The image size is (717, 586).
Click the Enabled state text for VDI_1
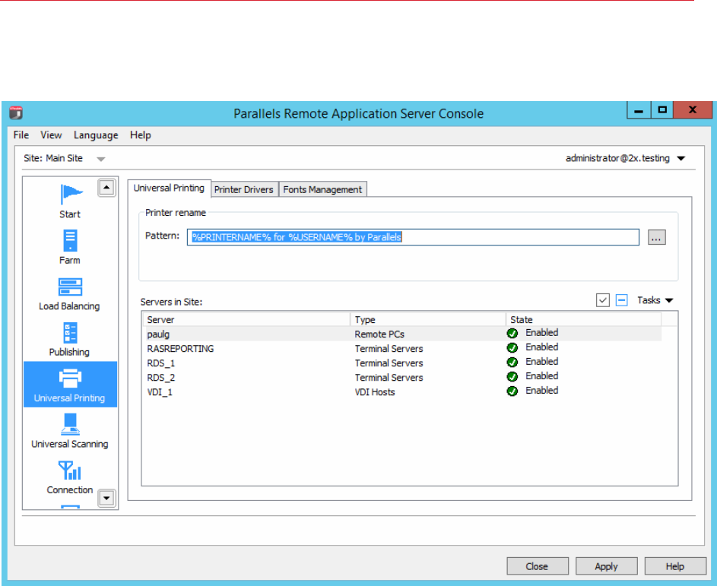pyautogui.click(x=542, y=391)
